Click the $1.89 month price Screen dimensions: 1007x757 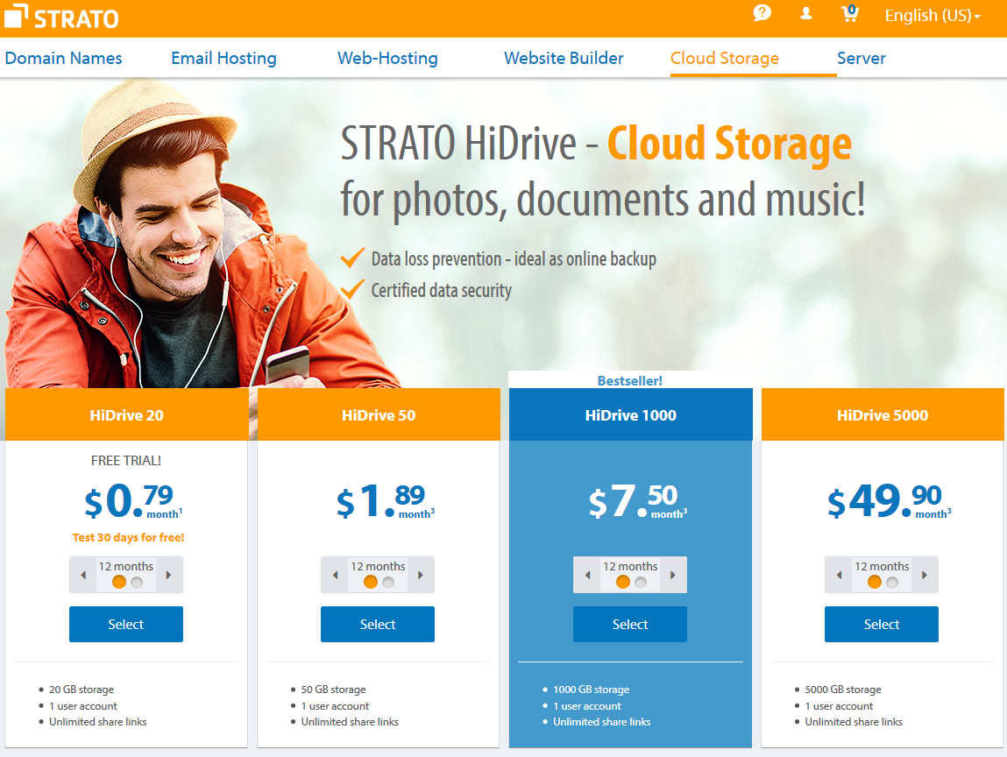click(x=386, y=501)
